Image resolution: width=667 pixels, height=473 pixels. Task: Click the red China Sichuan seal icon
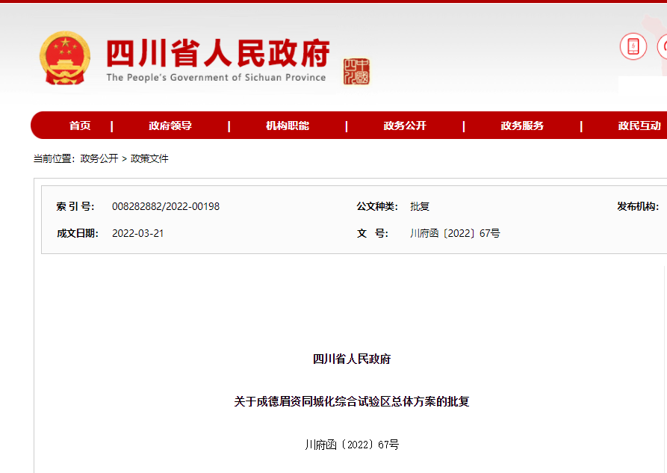pos(356,72)
